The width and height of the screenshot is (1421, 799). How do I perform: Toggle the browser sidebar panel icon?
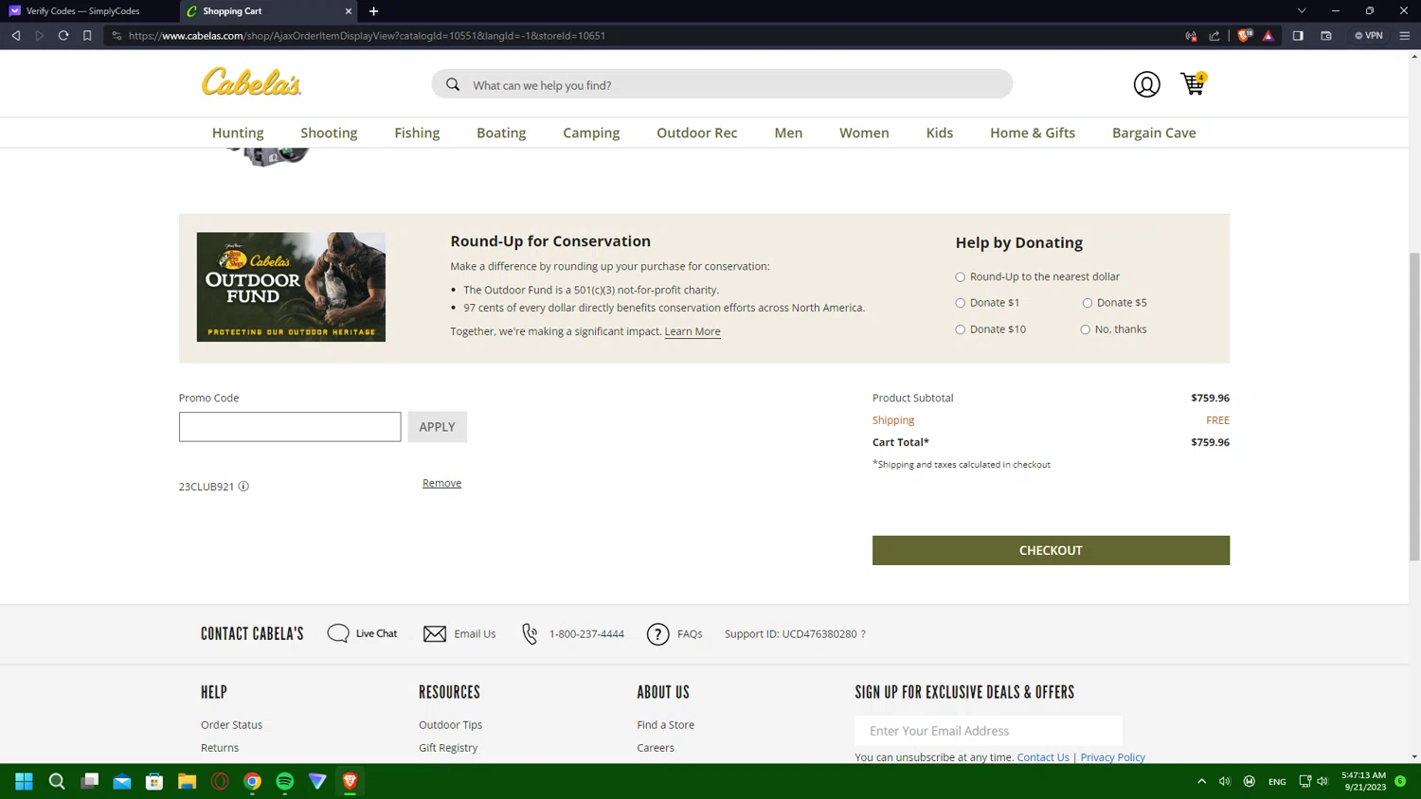1298,36
